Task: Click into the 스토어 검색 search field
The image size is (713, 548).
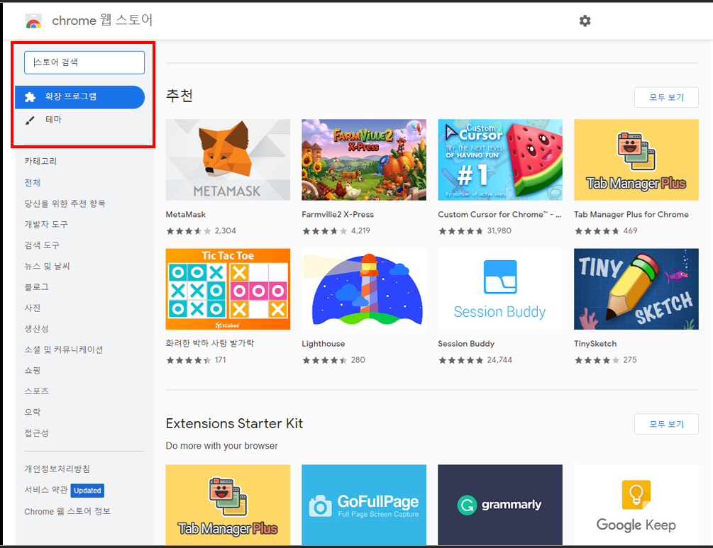Action: tap(84, 62)
